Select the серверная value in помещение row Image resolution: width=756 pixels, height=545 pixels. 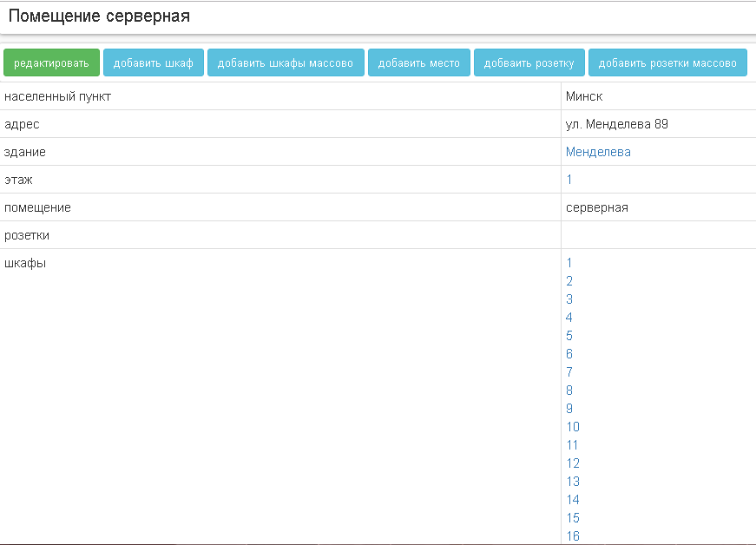[x=597, y=207]
